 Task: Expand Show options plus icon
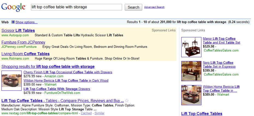click(x=13, y=22)
